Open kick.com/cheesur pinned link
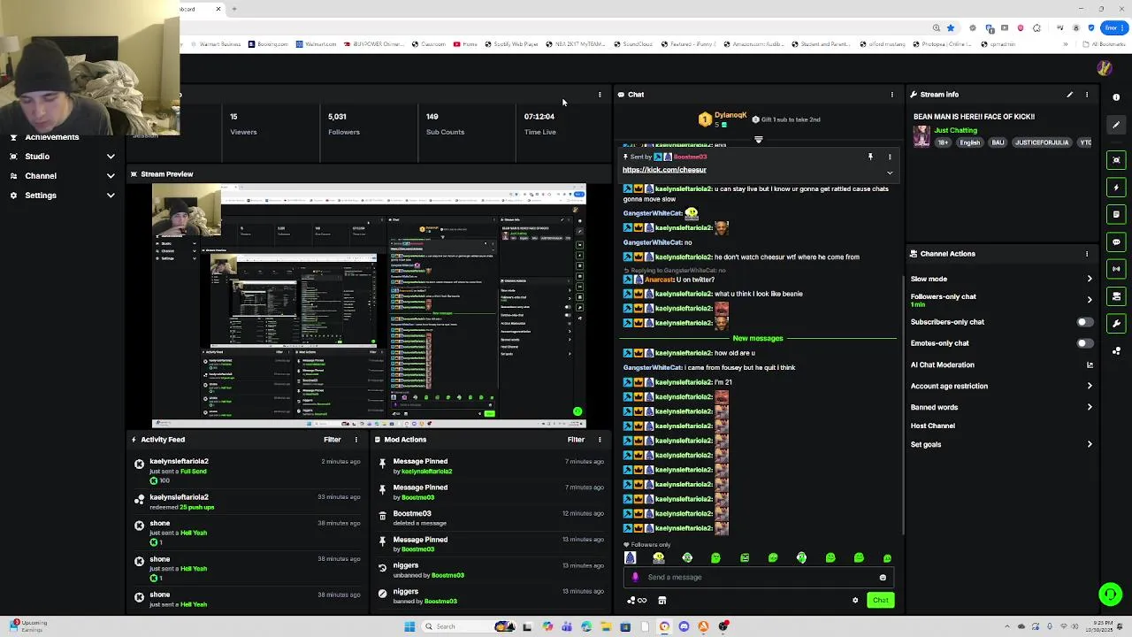 tap(664, 170)
